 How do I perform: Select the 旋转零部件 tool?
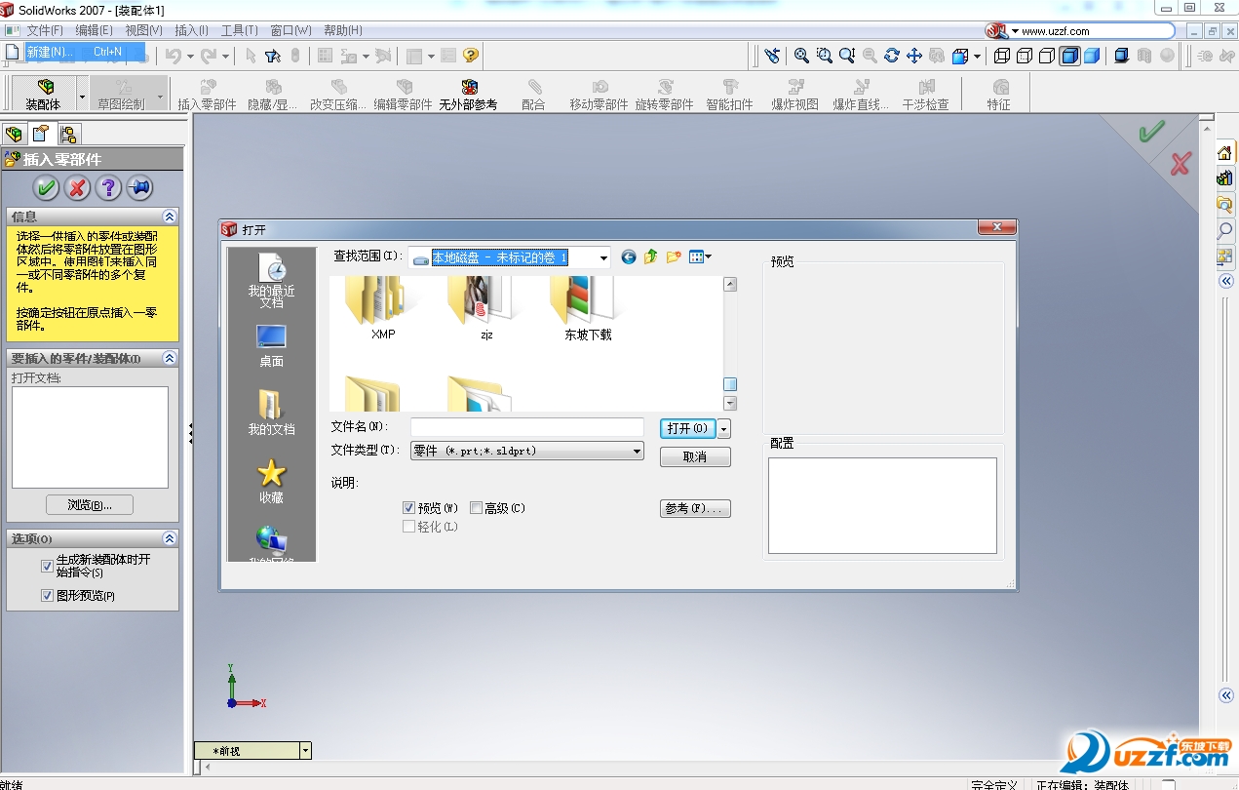(667, 93)
